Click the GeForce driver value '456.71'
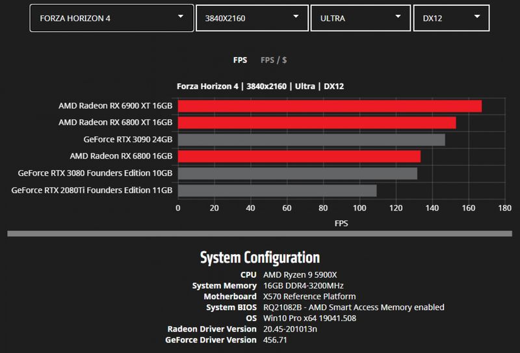This screenshot has width=520, height=353. pos(275,340)
